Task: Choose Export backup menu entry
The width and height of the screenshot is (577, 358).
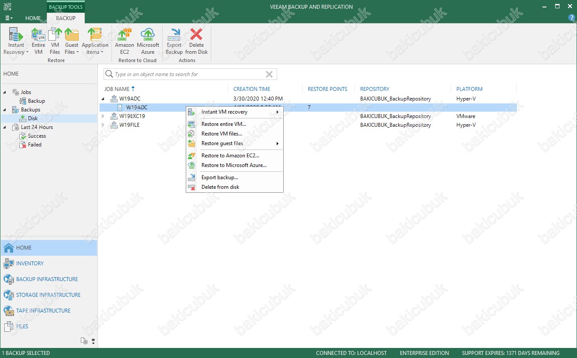Action: click(x=235, y=177)
